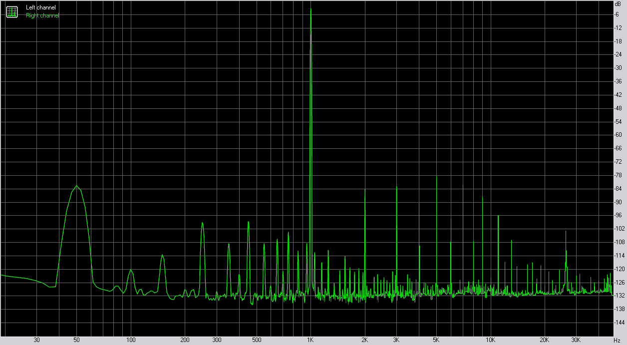This screenshot has width=627, height=345.
Task: Click the "-60" dB scale value
Action: coord(619,135)
